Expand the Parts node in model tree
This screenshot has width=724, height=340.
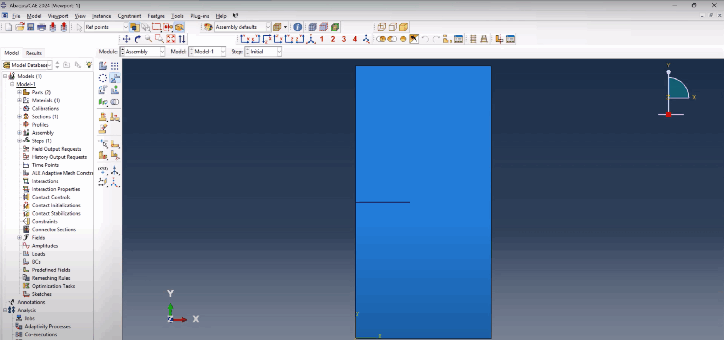click(x=19, y=92)
